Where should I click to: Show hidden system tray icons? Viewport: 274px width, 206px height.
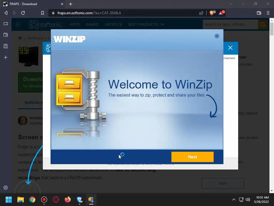pos(234,200)
